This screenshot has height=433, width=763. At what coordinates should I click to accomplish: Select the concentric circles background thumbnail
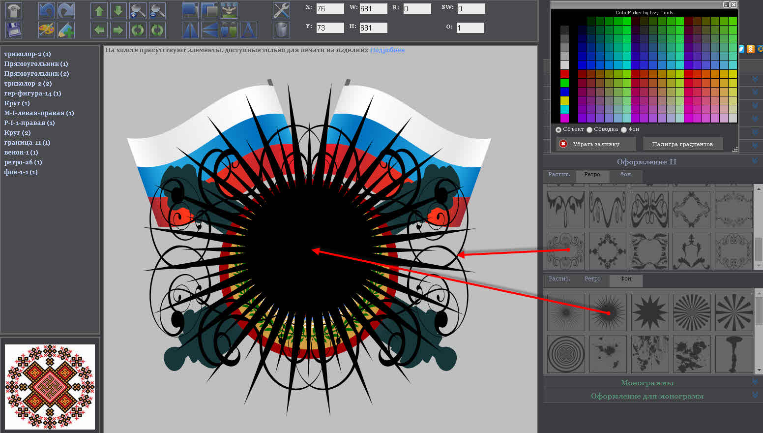566,354
